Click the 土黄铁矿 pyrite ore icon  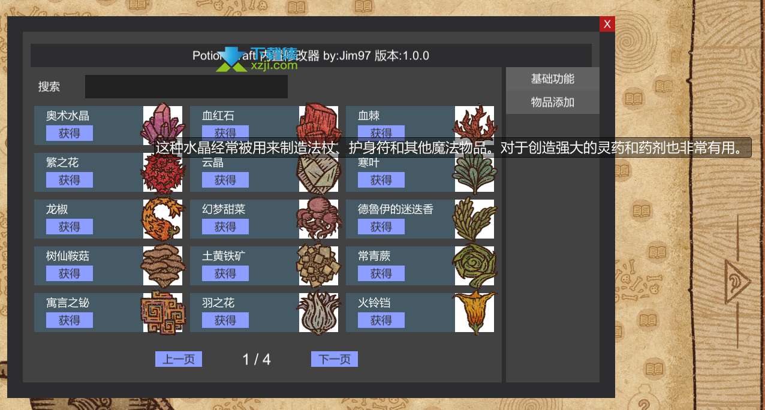[x=318, y=266]
